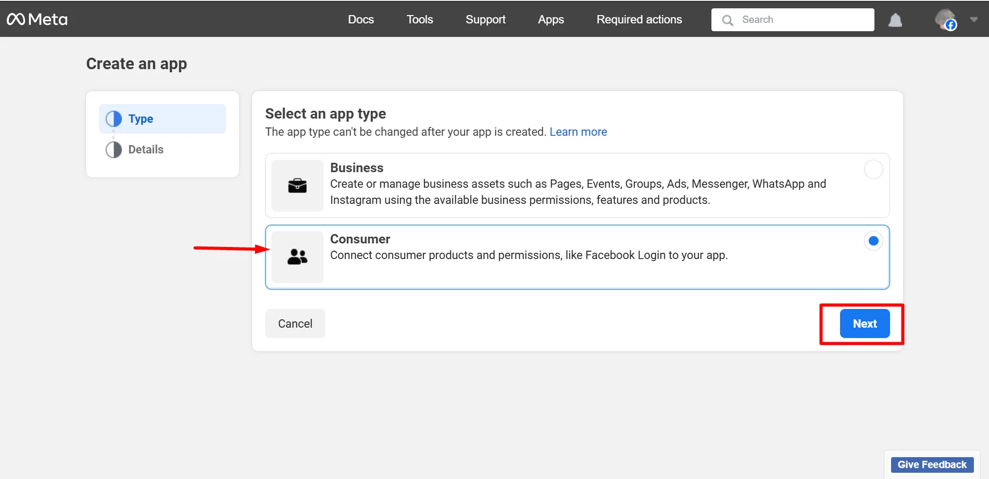
Task: Select the Type step in sidebar
Action: click(x=162, y=119)
